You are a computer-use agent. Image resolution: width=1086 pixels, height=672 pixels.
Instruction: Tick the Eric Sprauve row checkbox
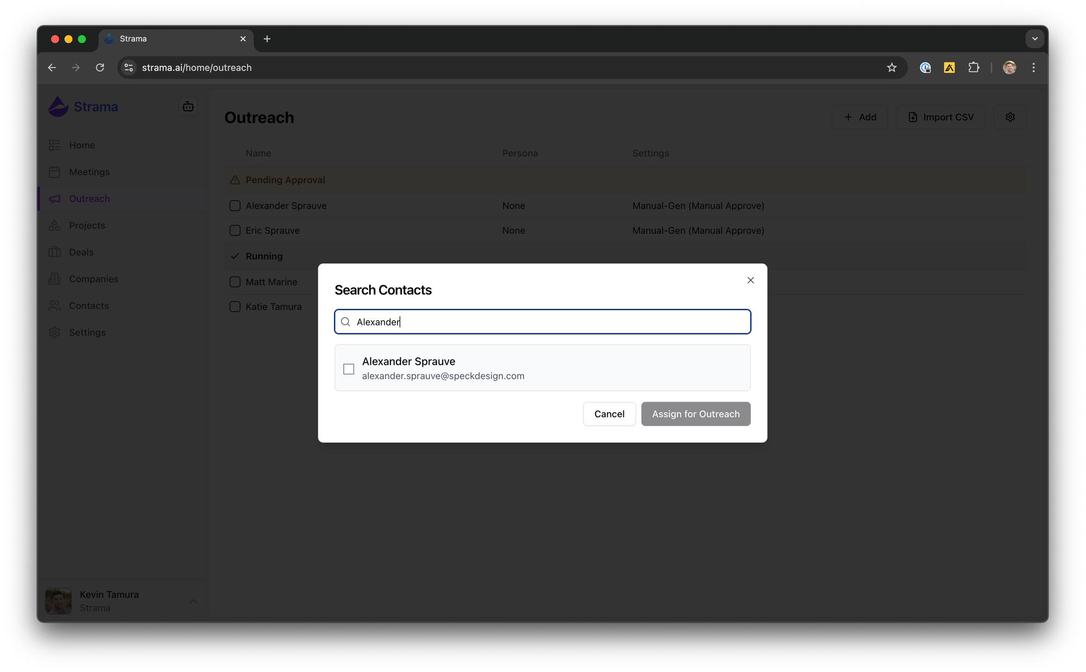tap(235, 230)
